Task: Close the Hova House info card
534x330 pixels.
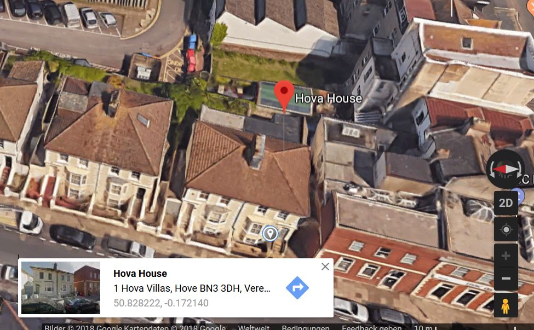Action: click(x=325, y=267)
